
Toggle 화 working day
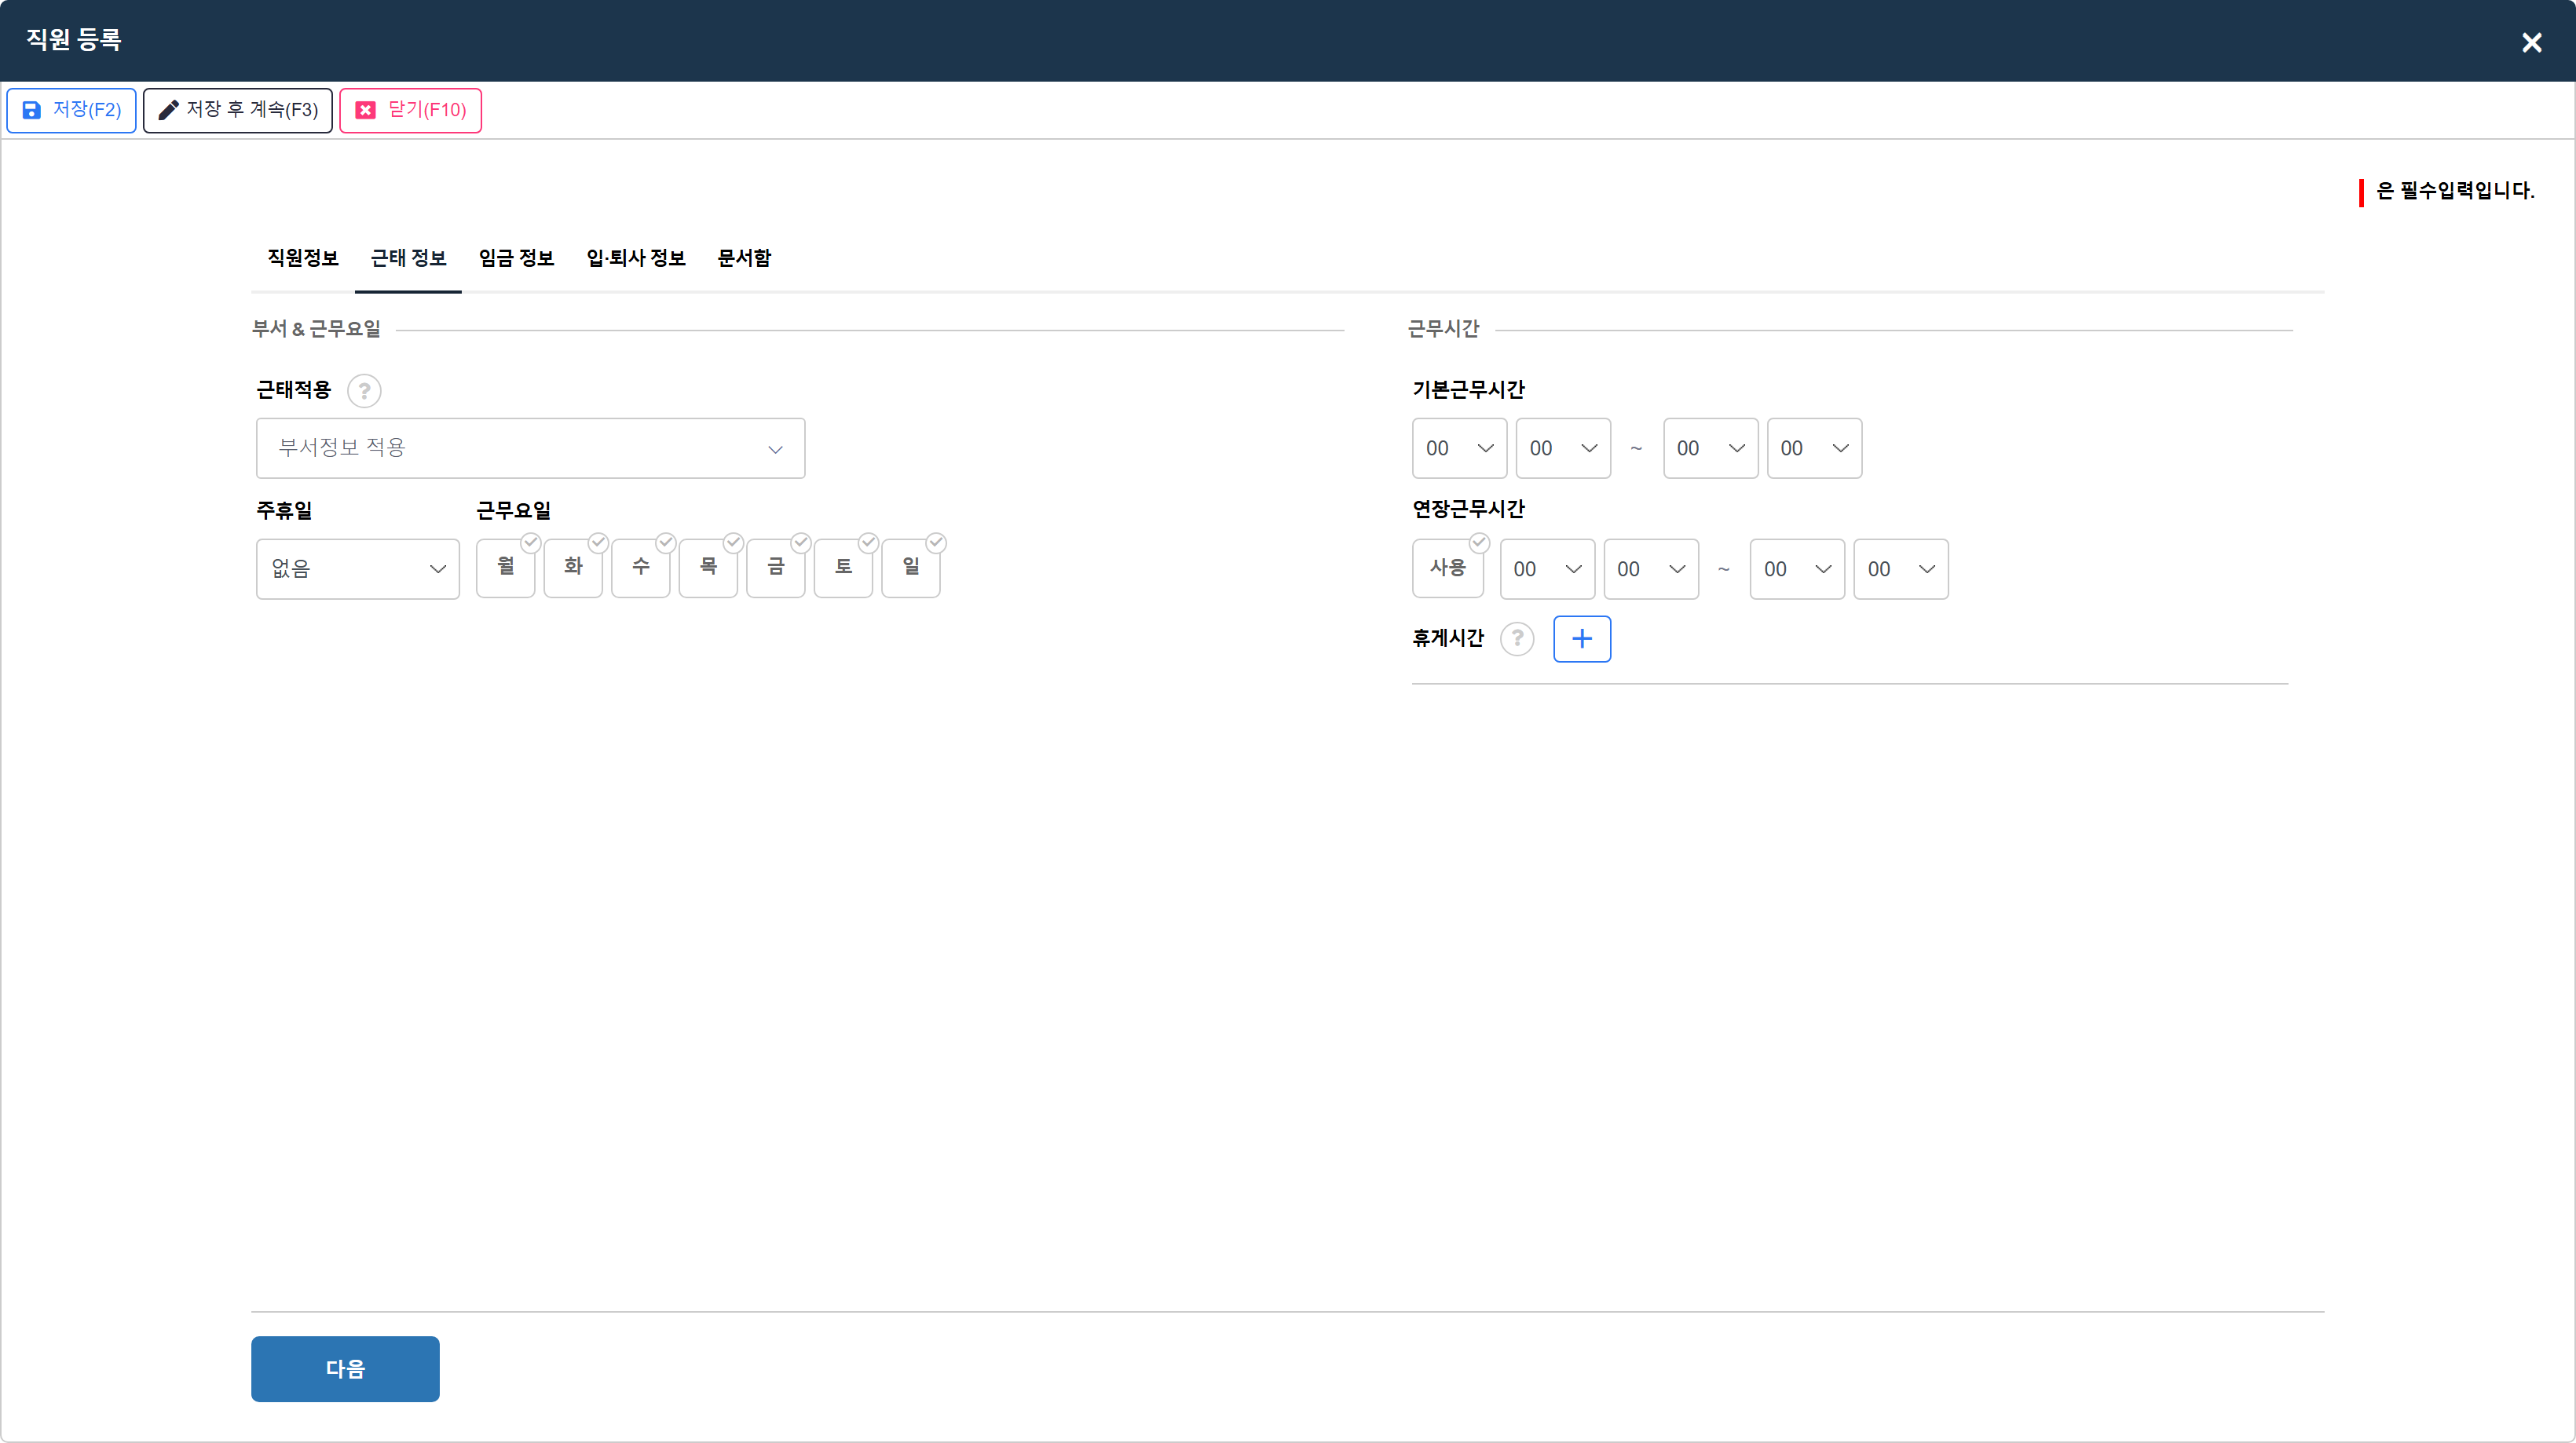574,568
